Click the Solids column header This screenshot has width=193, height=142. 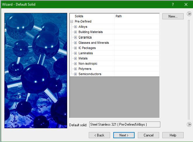click(x=92, y=16)
